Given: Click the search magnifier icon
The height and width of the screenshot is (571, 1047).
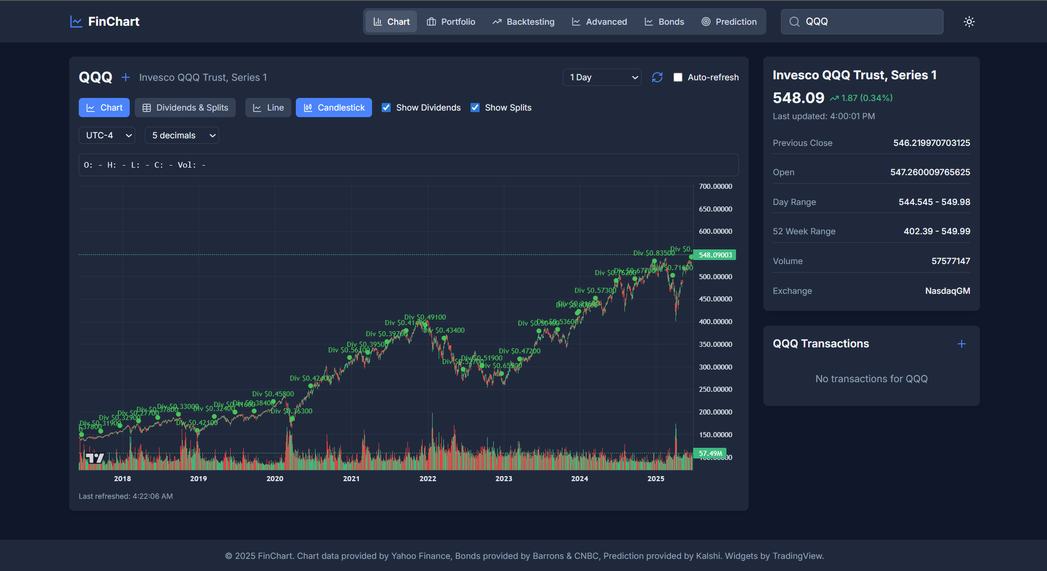Looking at the screenshot, I should point(794,22).
